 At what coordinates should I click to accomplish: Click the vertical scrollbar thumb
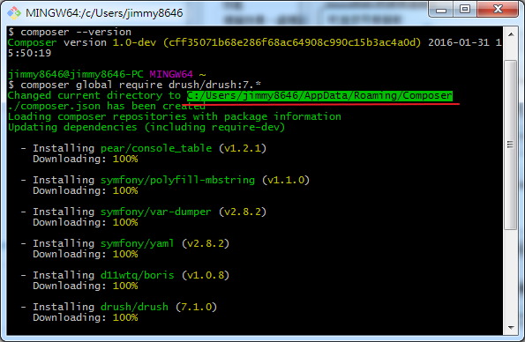click(x=511, y=145)
